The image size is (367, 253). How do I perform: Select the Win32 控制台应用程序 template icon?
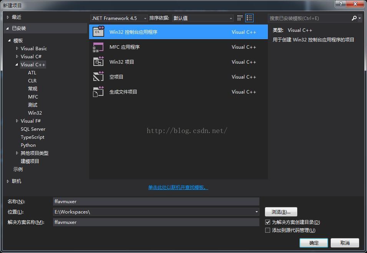(x=98, y=31)
